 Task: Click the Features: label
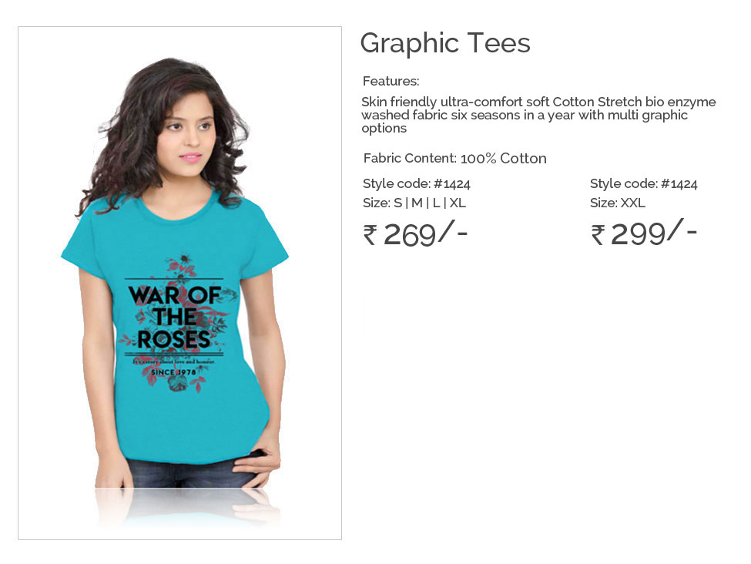[x=391, y=81]
